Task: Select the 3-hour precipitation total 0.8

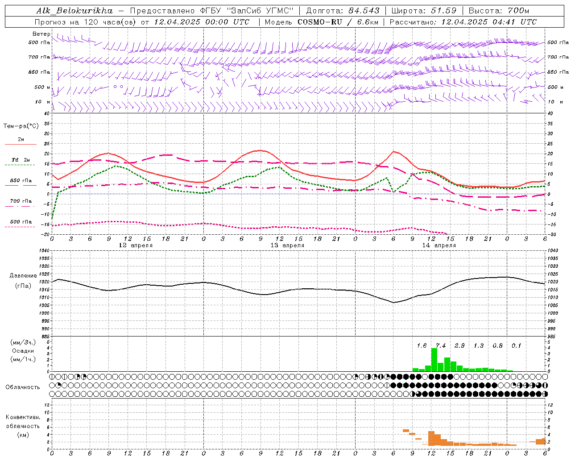Action: [x=497, y=346]
